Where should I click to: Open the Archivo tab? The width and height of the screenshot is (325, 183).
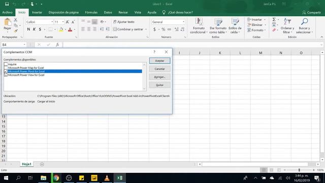(7, 12)
